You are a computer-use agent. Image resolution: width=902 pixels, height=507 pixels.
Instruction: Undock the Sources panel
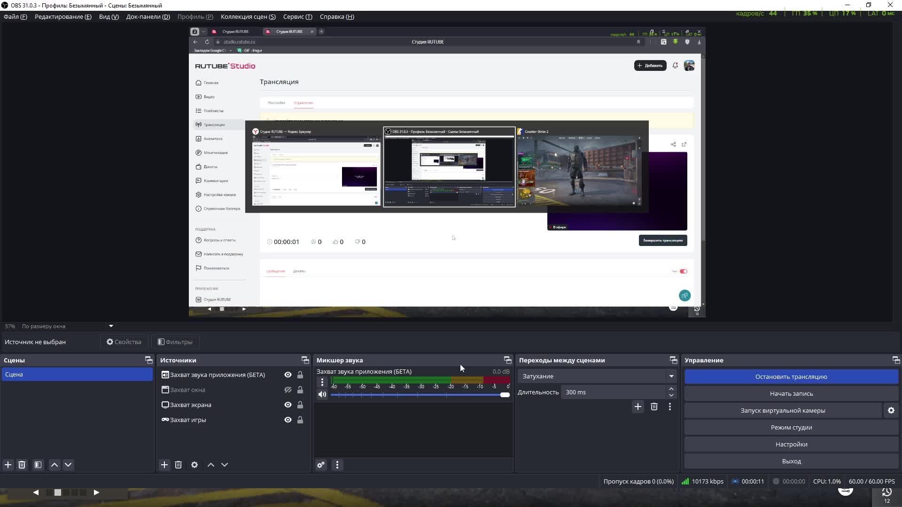click(x=305, y=360)
